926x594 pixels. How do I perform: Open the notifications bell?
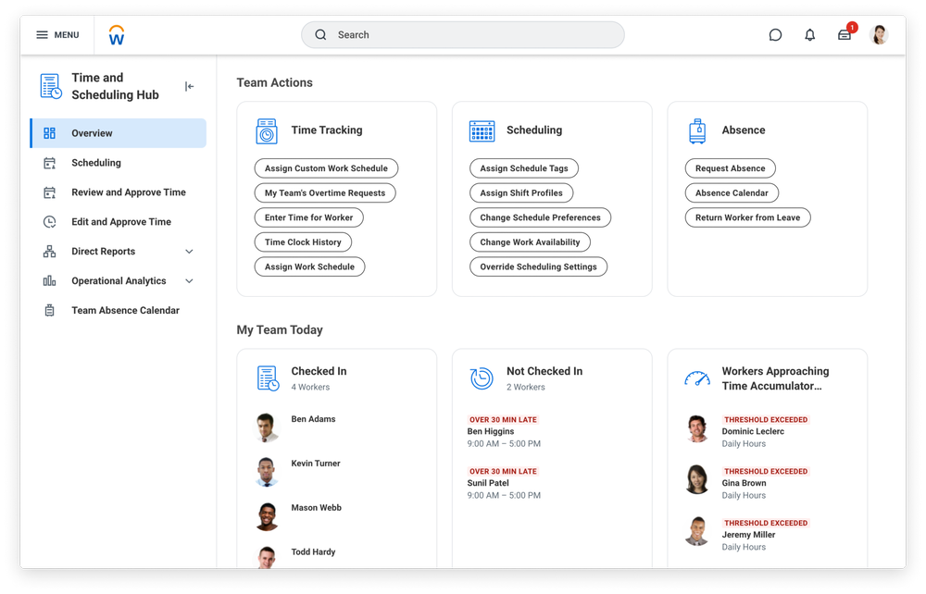(x=809, y=34)
